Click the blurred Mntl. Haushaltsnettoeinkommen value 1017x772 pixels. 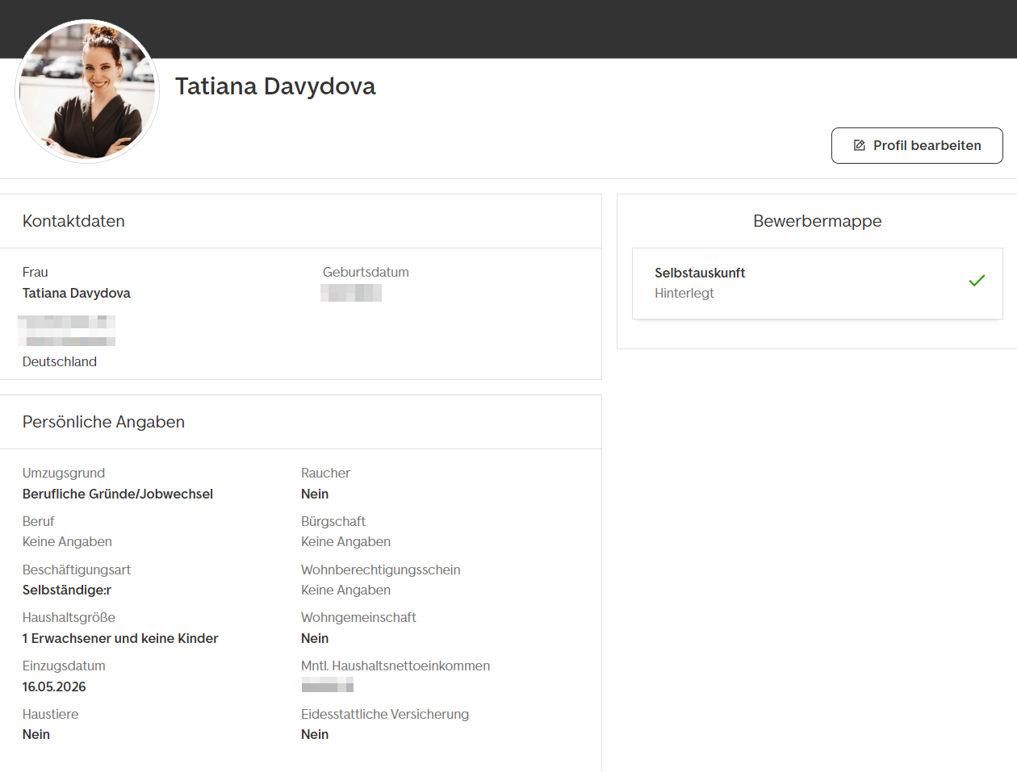pyautogui.click(x=327, y=686)
